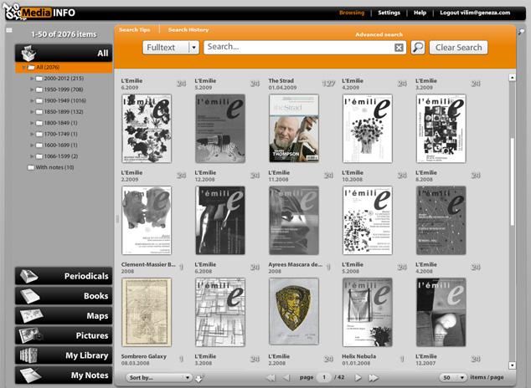
Task: Click the Helix Nebula title
Action: coord(358,356)
